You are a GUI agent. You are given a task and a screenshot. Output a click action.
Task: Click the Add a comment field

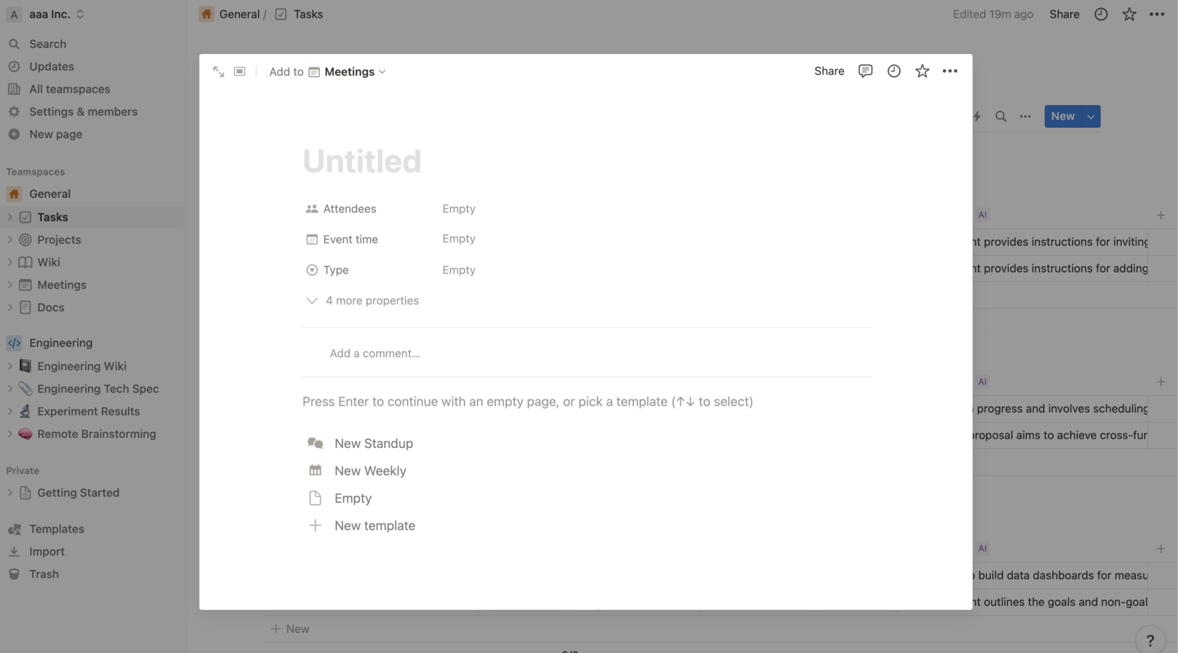tap(375, 353)
